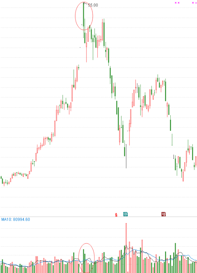Open the teal 停 suspension marker

[x=126, y=214]
